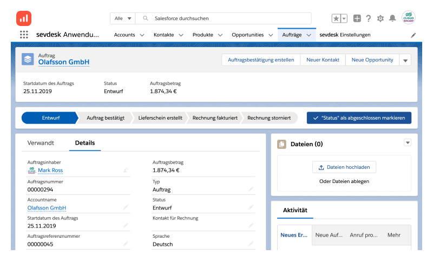This screenshot has width=433, height=261.
Task: Open sevdesk Einstellungen tab
Action: pos(345,35)
